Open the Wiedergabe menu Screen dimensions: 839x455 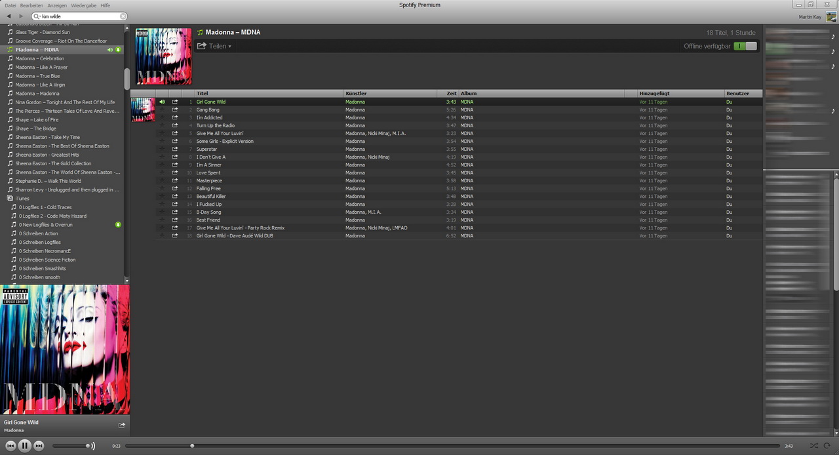pyautogui.click(x=83, y=5)
